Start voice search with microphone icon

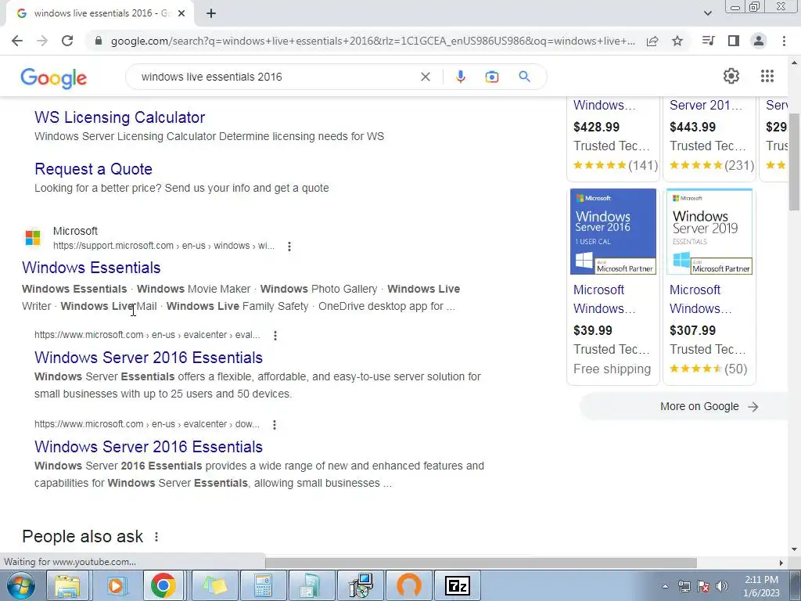point(460,77)
